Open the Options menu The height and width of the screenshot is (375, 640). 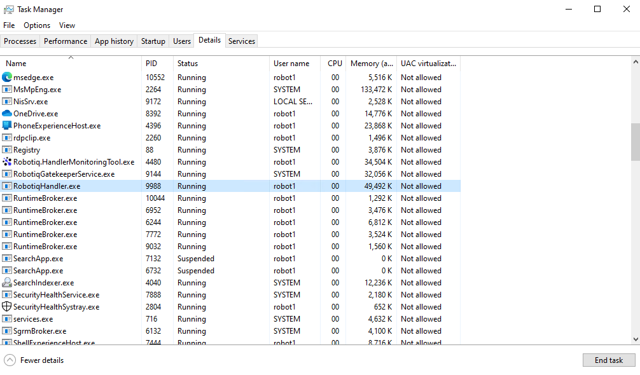point(37,25)
